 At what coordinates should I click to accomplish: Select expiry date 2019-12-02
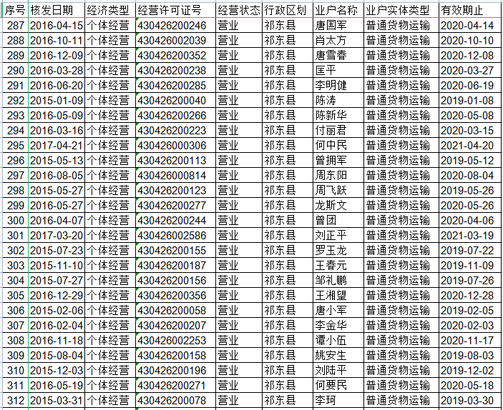467,370
